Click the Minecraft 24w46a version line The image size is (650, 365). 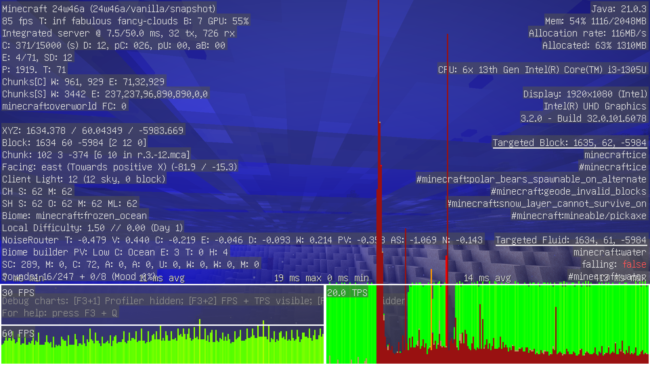(x=109, y=9)
